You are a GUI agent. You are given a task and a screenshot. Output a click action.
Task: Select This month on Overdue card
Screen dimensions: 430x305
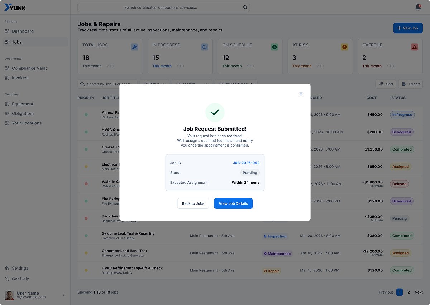tap(372, 66)
